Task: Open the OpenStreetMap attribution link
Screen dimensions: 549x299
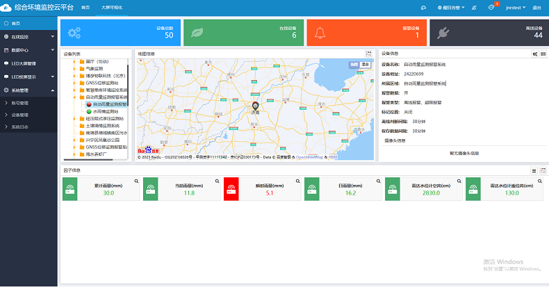Action: [309, 157]
